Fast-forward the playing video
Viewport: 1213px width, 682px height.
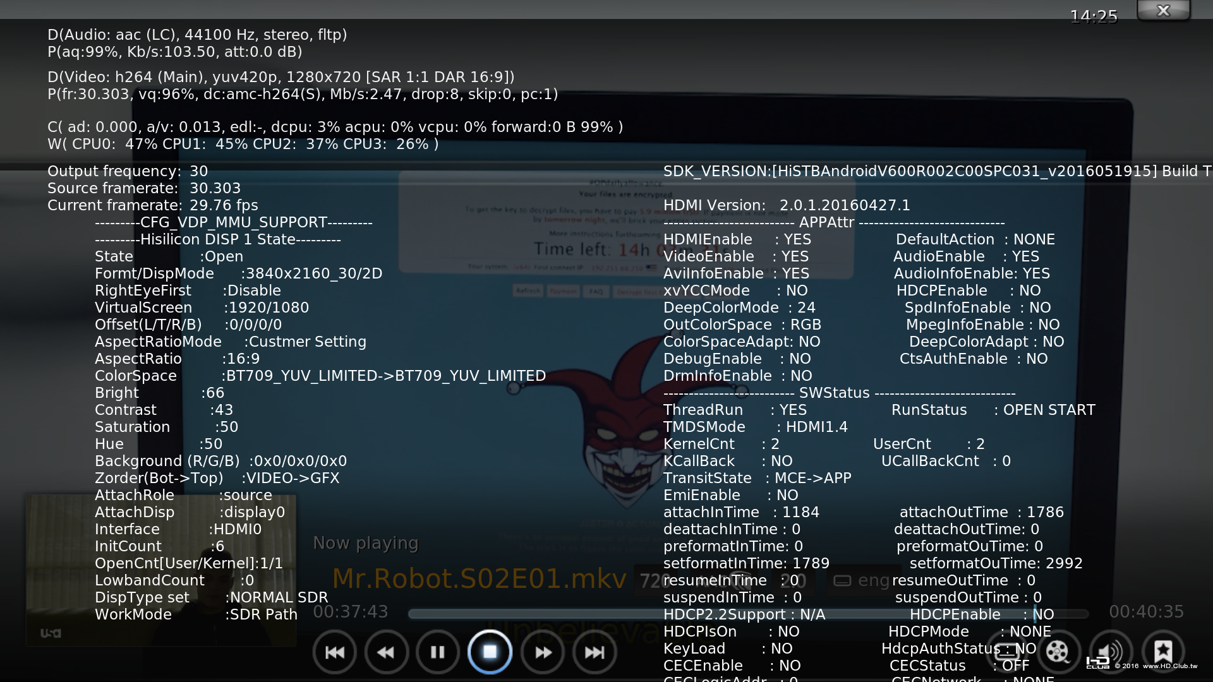tap(543, 652)
